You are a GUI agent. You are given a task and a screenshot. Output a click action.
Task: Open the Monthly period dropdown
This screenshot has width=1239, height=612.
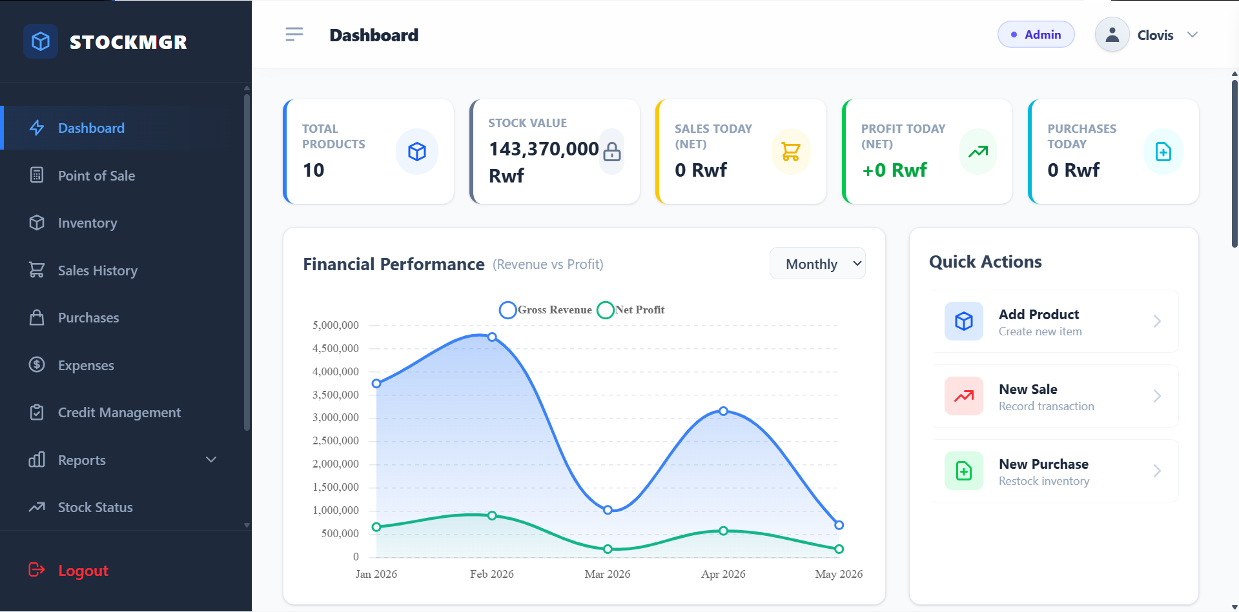click(817, 264)
